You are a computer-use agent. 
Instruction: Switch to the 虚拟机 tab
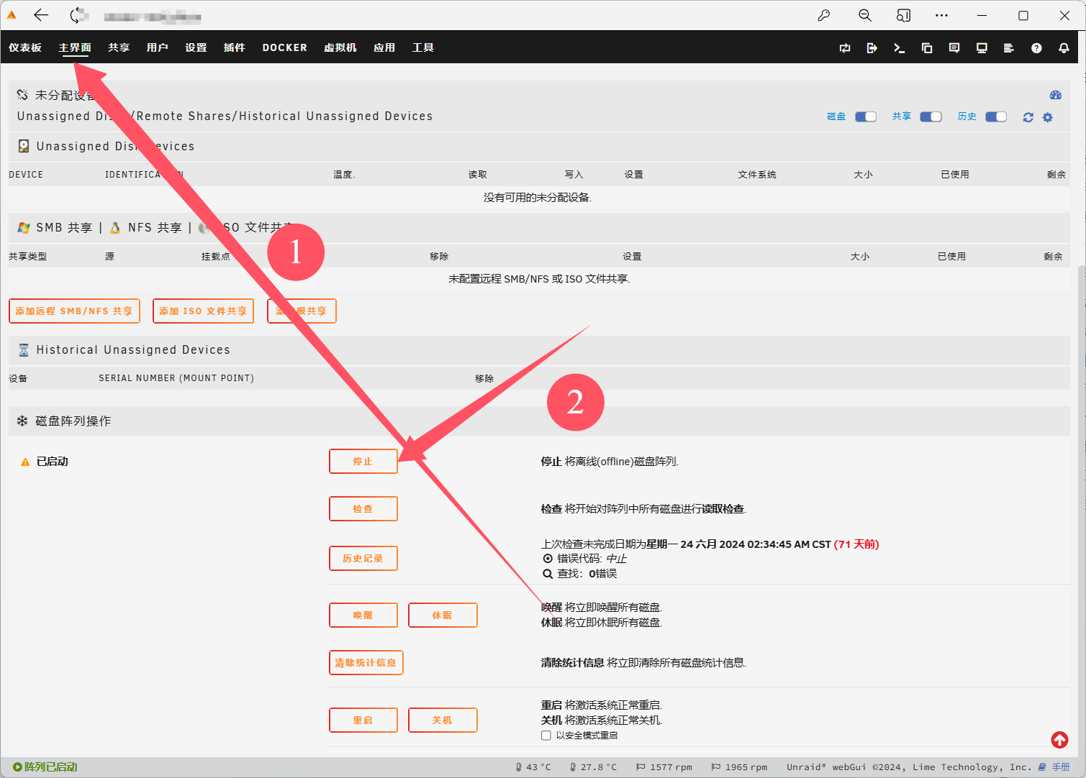tap(340, 47)
